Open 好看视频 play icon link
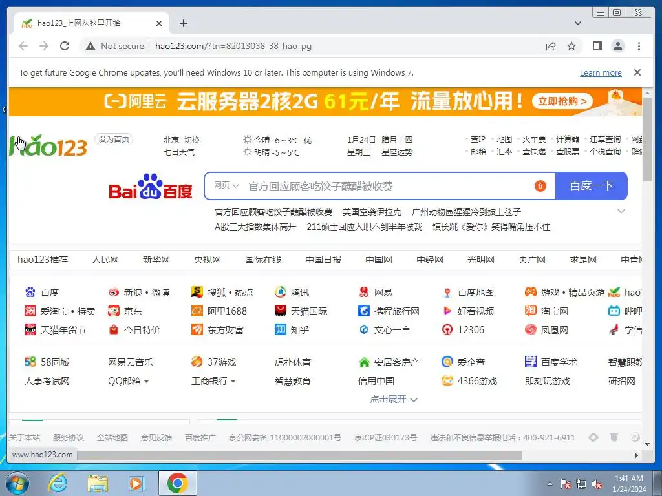Screen dimensions: 662x496 [x=447, y=311]
